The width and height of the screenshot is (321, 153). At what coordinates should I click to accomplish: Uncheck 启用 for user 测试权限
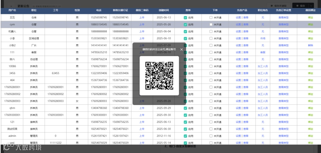point(185,129)
